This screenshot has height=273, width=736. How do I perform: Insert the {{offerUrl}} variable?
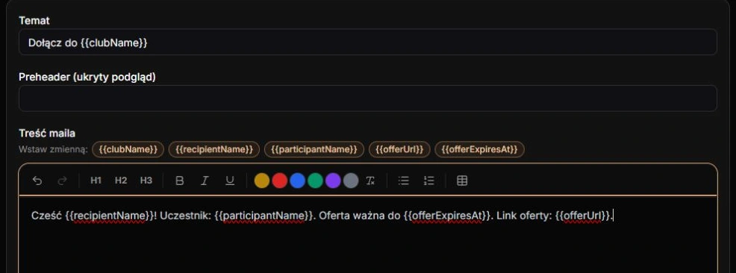coord(399,149)
